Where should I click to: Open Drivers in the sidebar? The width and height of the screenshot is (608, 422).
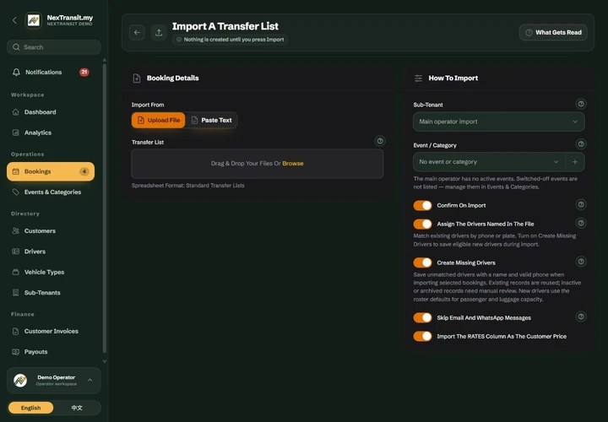coord(51,252)
